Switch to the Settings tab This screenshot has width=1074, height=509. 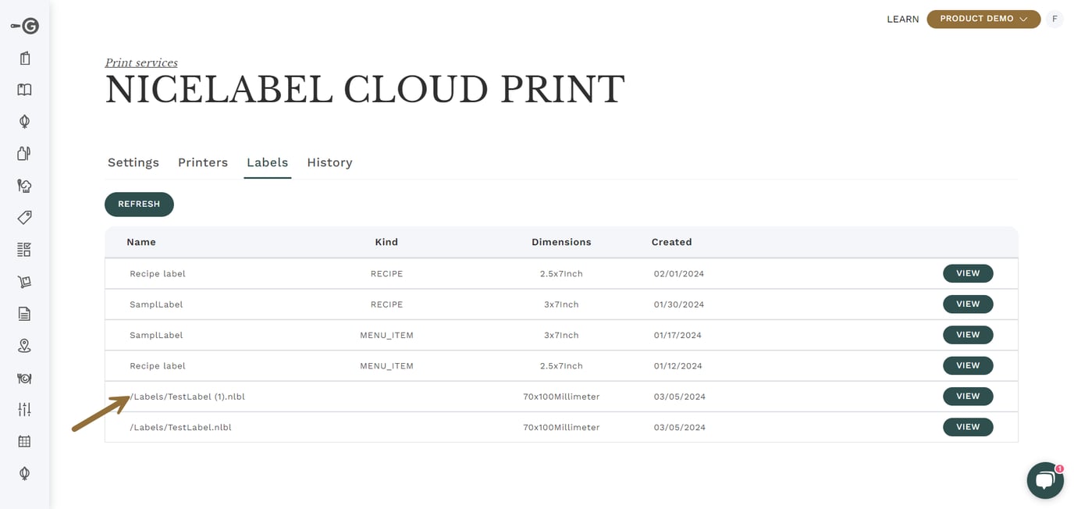[133, 162]
